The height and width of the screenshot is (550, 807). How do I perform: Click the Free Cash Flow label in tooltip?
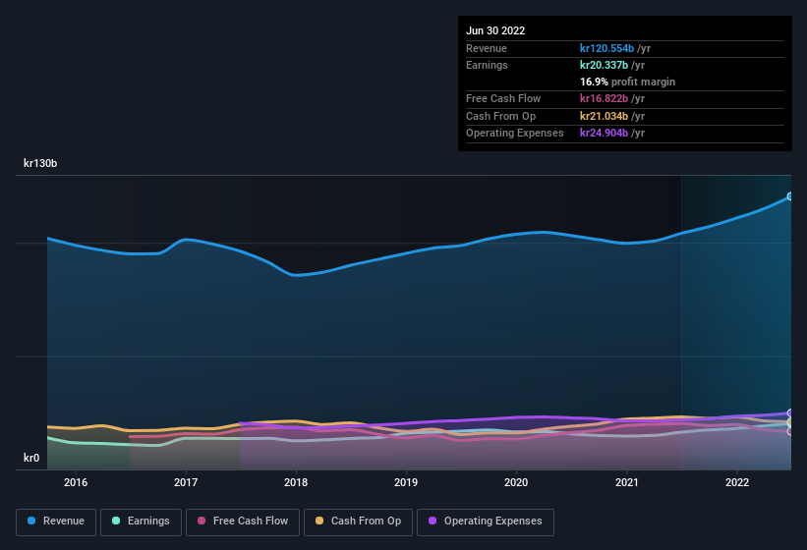503,98
